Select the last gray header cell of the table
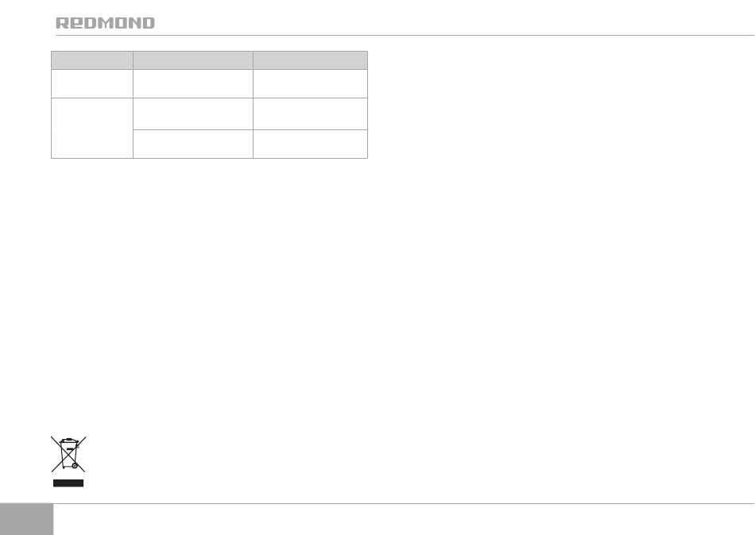This screenshot has width=755, height=535. pos(311,60)
